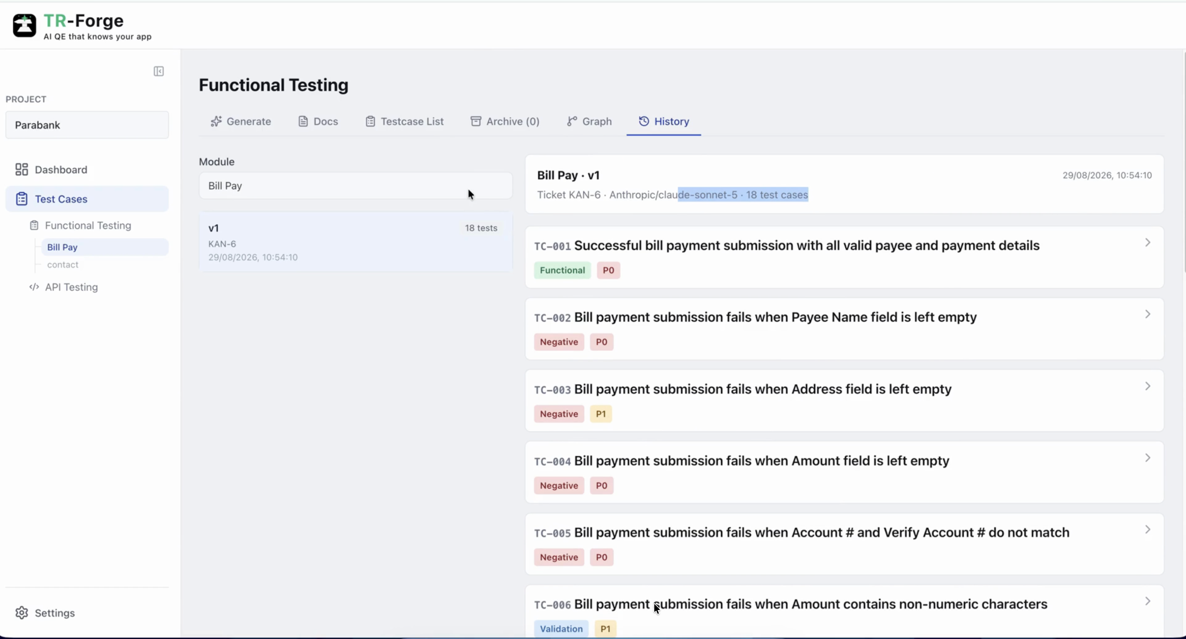Click the Bill Pay · v1 header card
Image resolution: width=1186 pixels, height=639 pixels.
pos(844,184)
